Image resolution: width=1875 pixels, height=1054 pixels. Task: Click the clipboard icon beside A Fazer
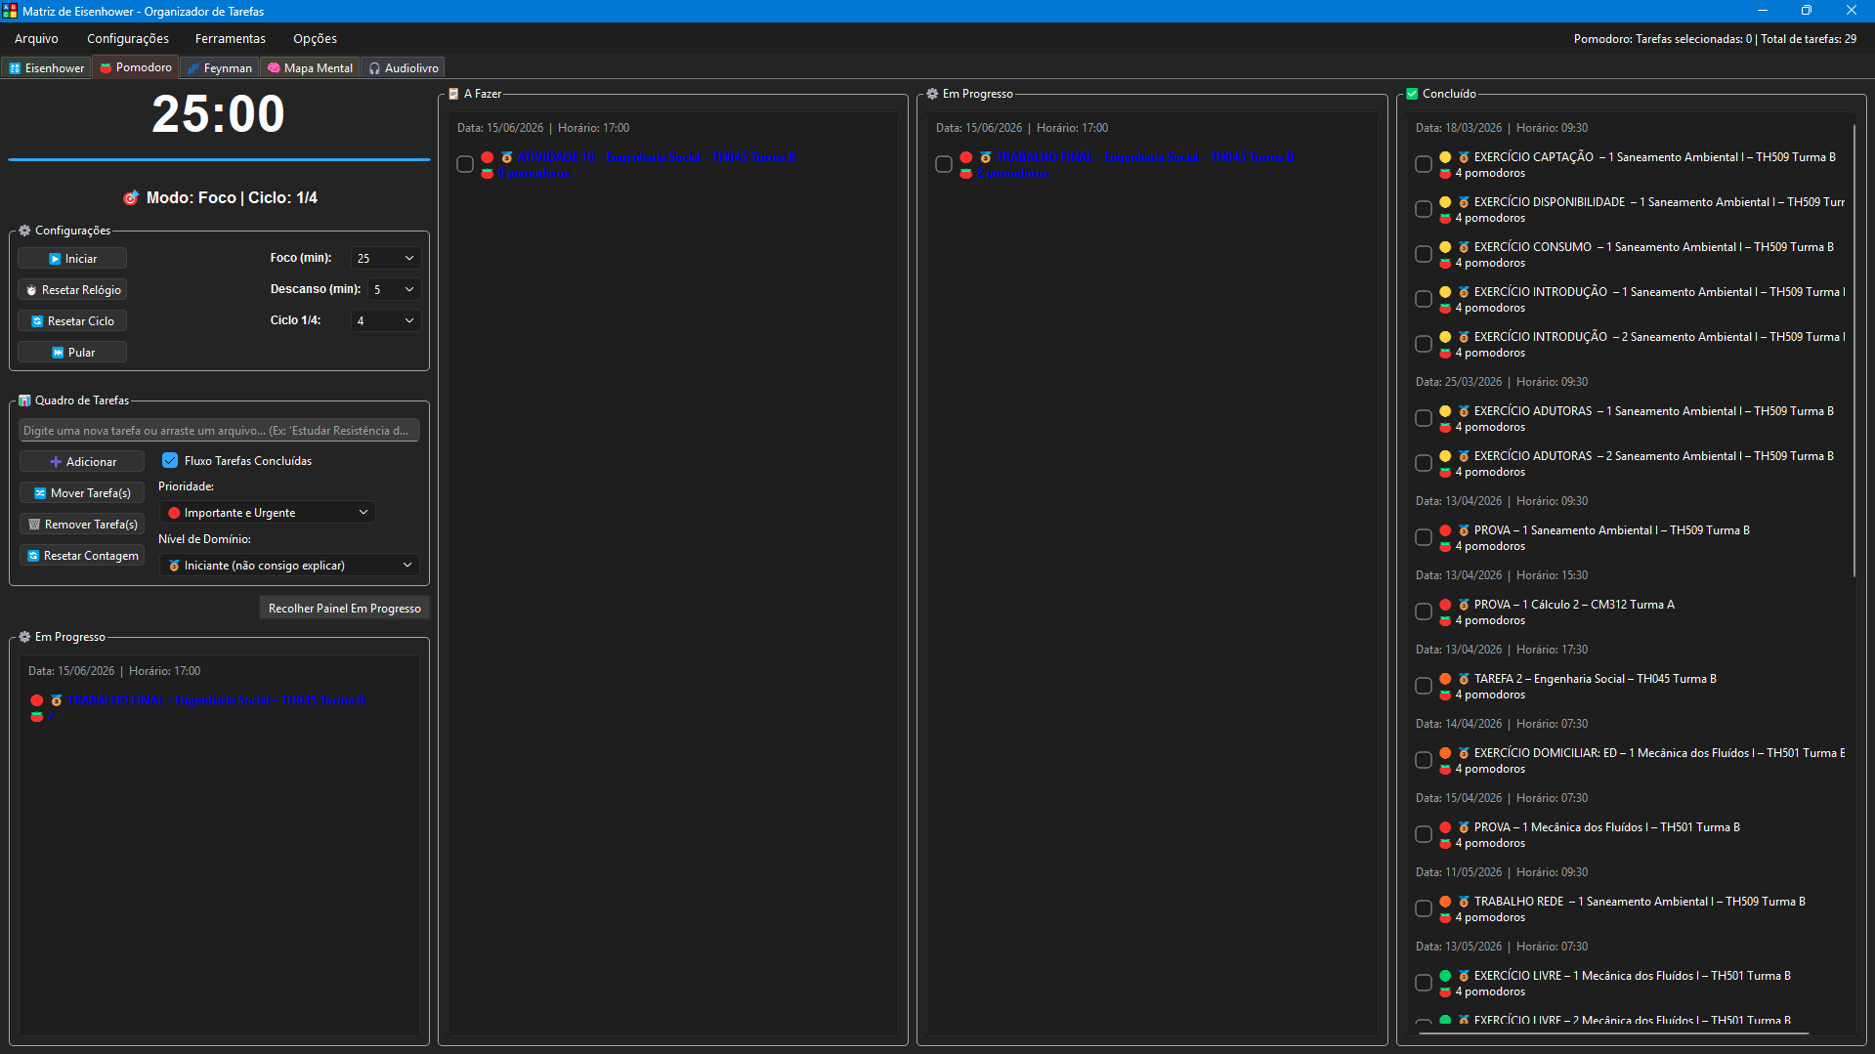[x=453, y=94]
